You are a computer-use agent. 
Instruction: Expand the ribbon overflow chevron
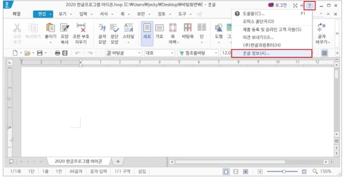click(337, 34)
